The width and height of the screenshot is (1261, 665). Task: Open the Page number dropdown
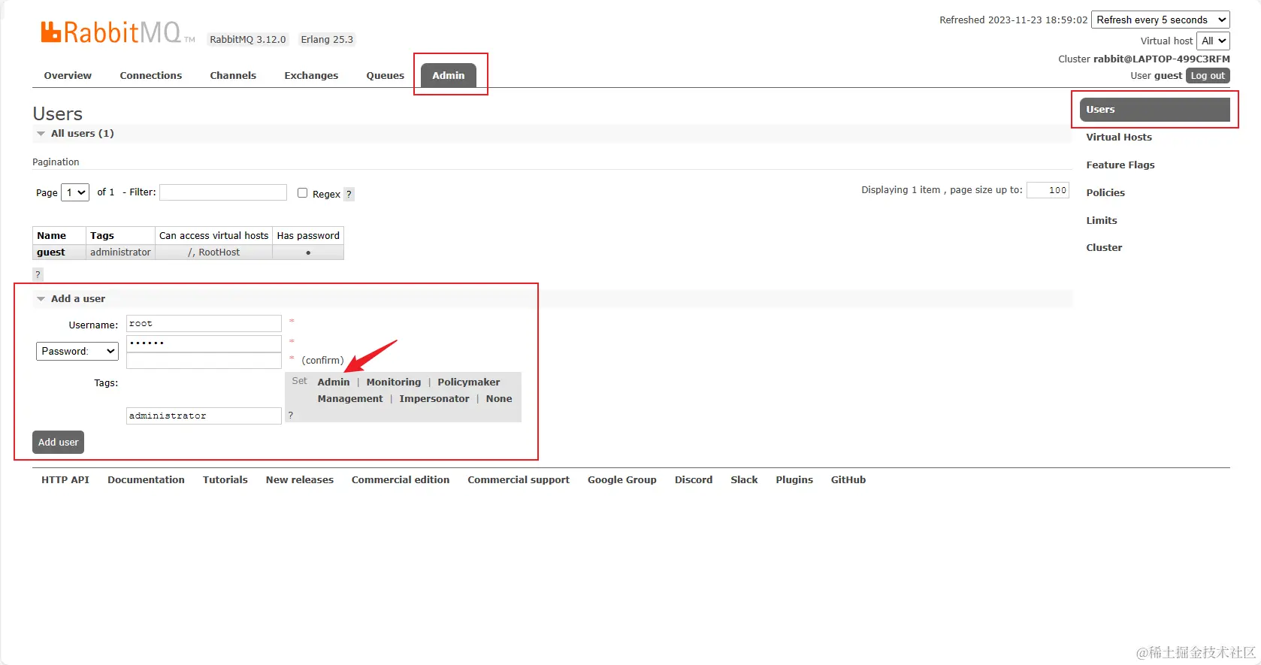click(x=75, y=192)
